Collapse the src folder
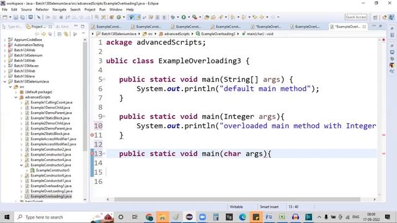Image resolution: width=397 pixels, height=223 pixels. (x=11, y=87)
